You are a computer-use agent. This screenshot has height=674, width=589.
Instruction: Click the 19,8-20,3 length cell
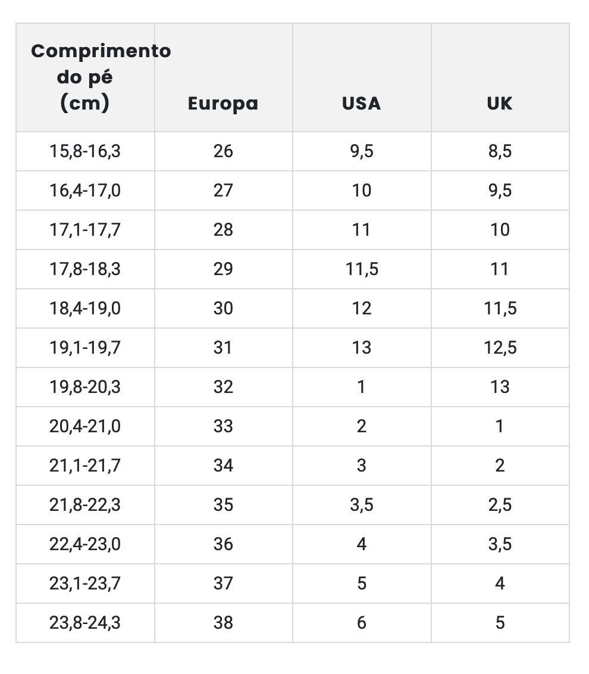coord(85,387)
